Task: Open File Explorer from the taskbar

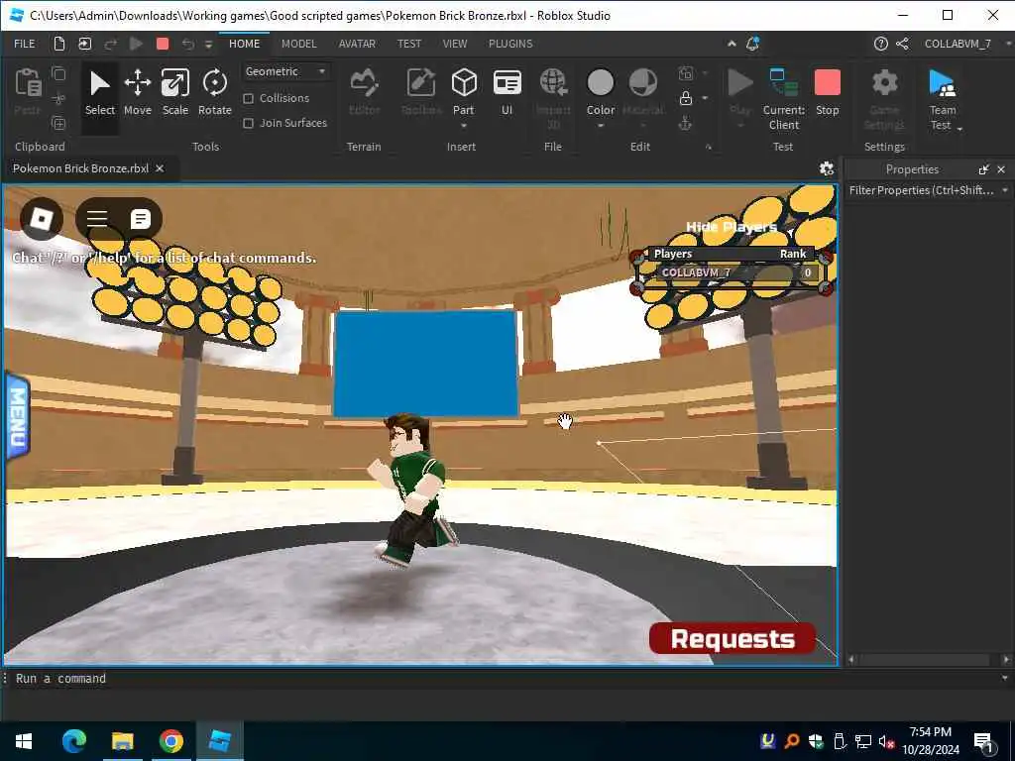Action: coord(122,741)
